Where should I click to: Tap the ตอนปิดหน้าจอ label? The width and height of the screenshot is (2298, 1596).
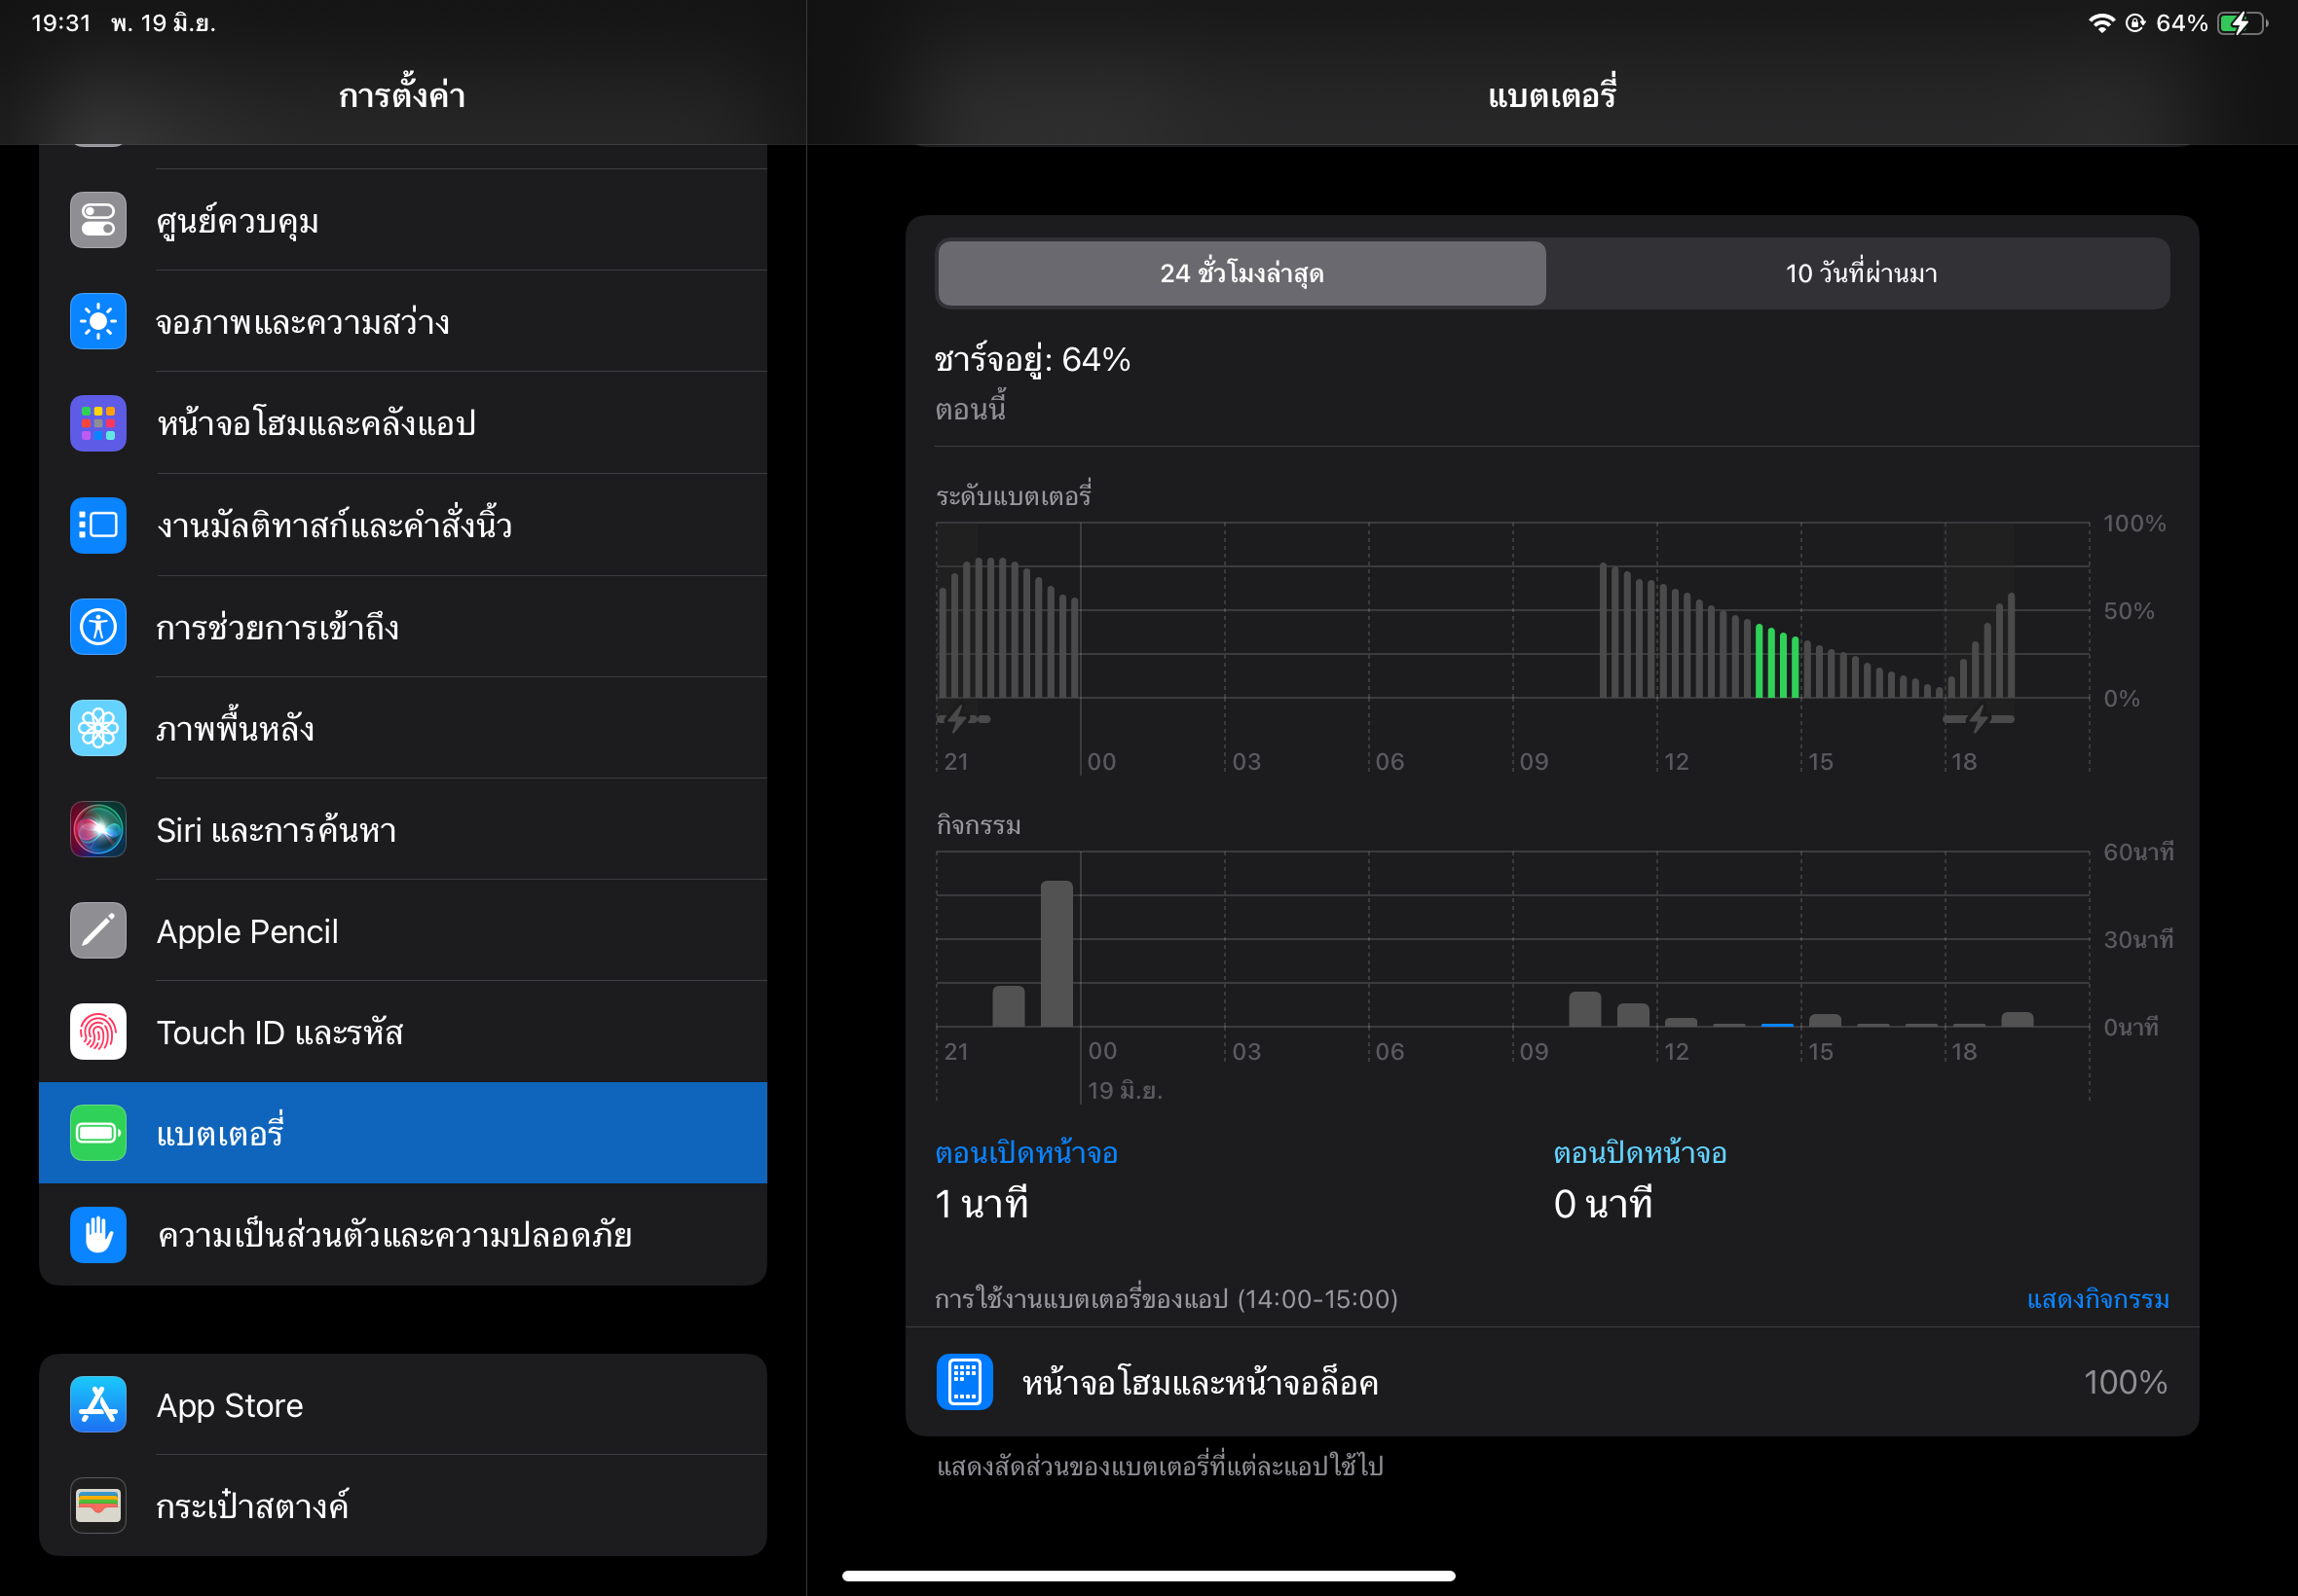(x=1639, y=1153)
